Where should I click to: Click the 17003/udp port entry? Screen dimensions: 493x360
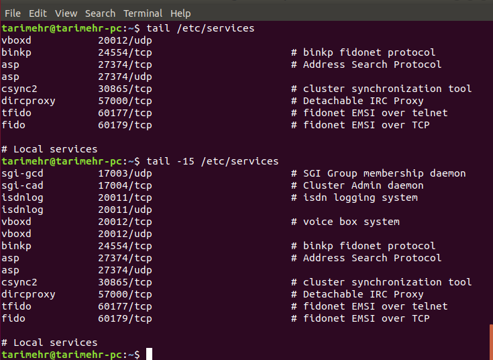125,173
